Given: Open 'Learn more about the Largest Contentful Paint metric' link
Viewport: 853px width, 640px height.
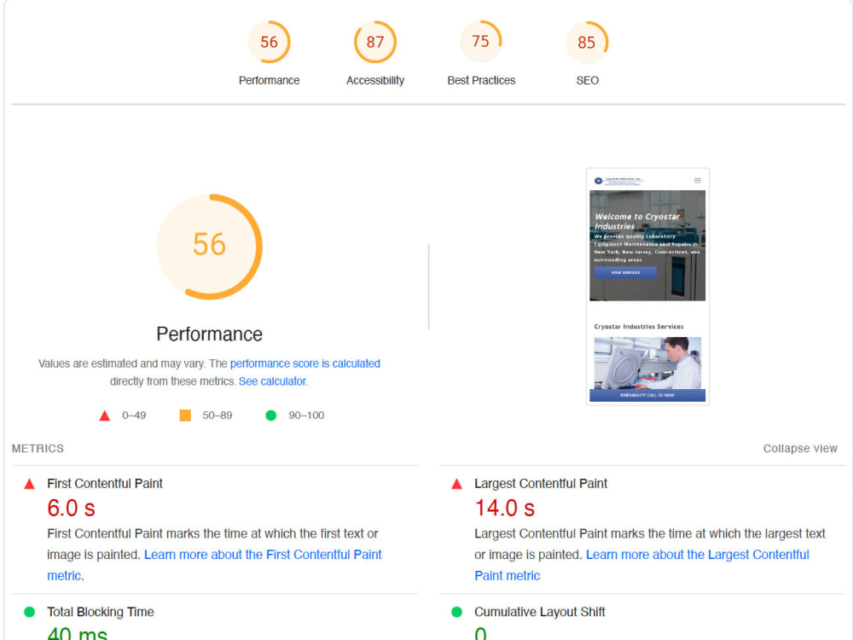Looking at the screenshot, I should click(x=642, y=565).
